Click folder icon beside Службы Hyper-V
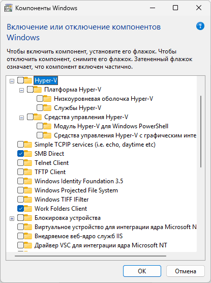The image size is (211, 283). (48, 108)
